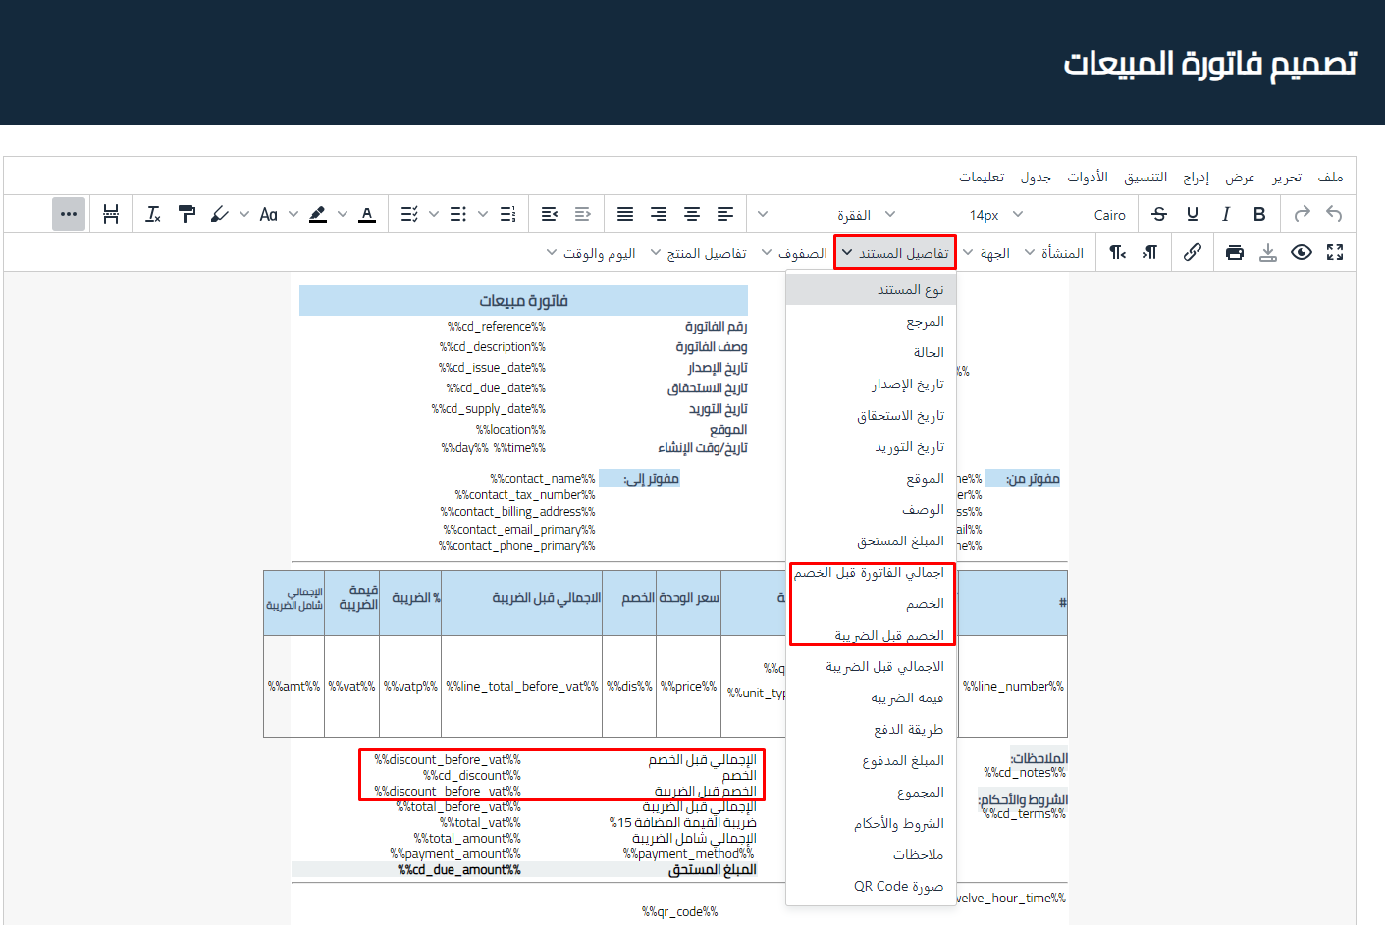
Task: Click the 'Aa' change case icon
Action: coord(268,214)
